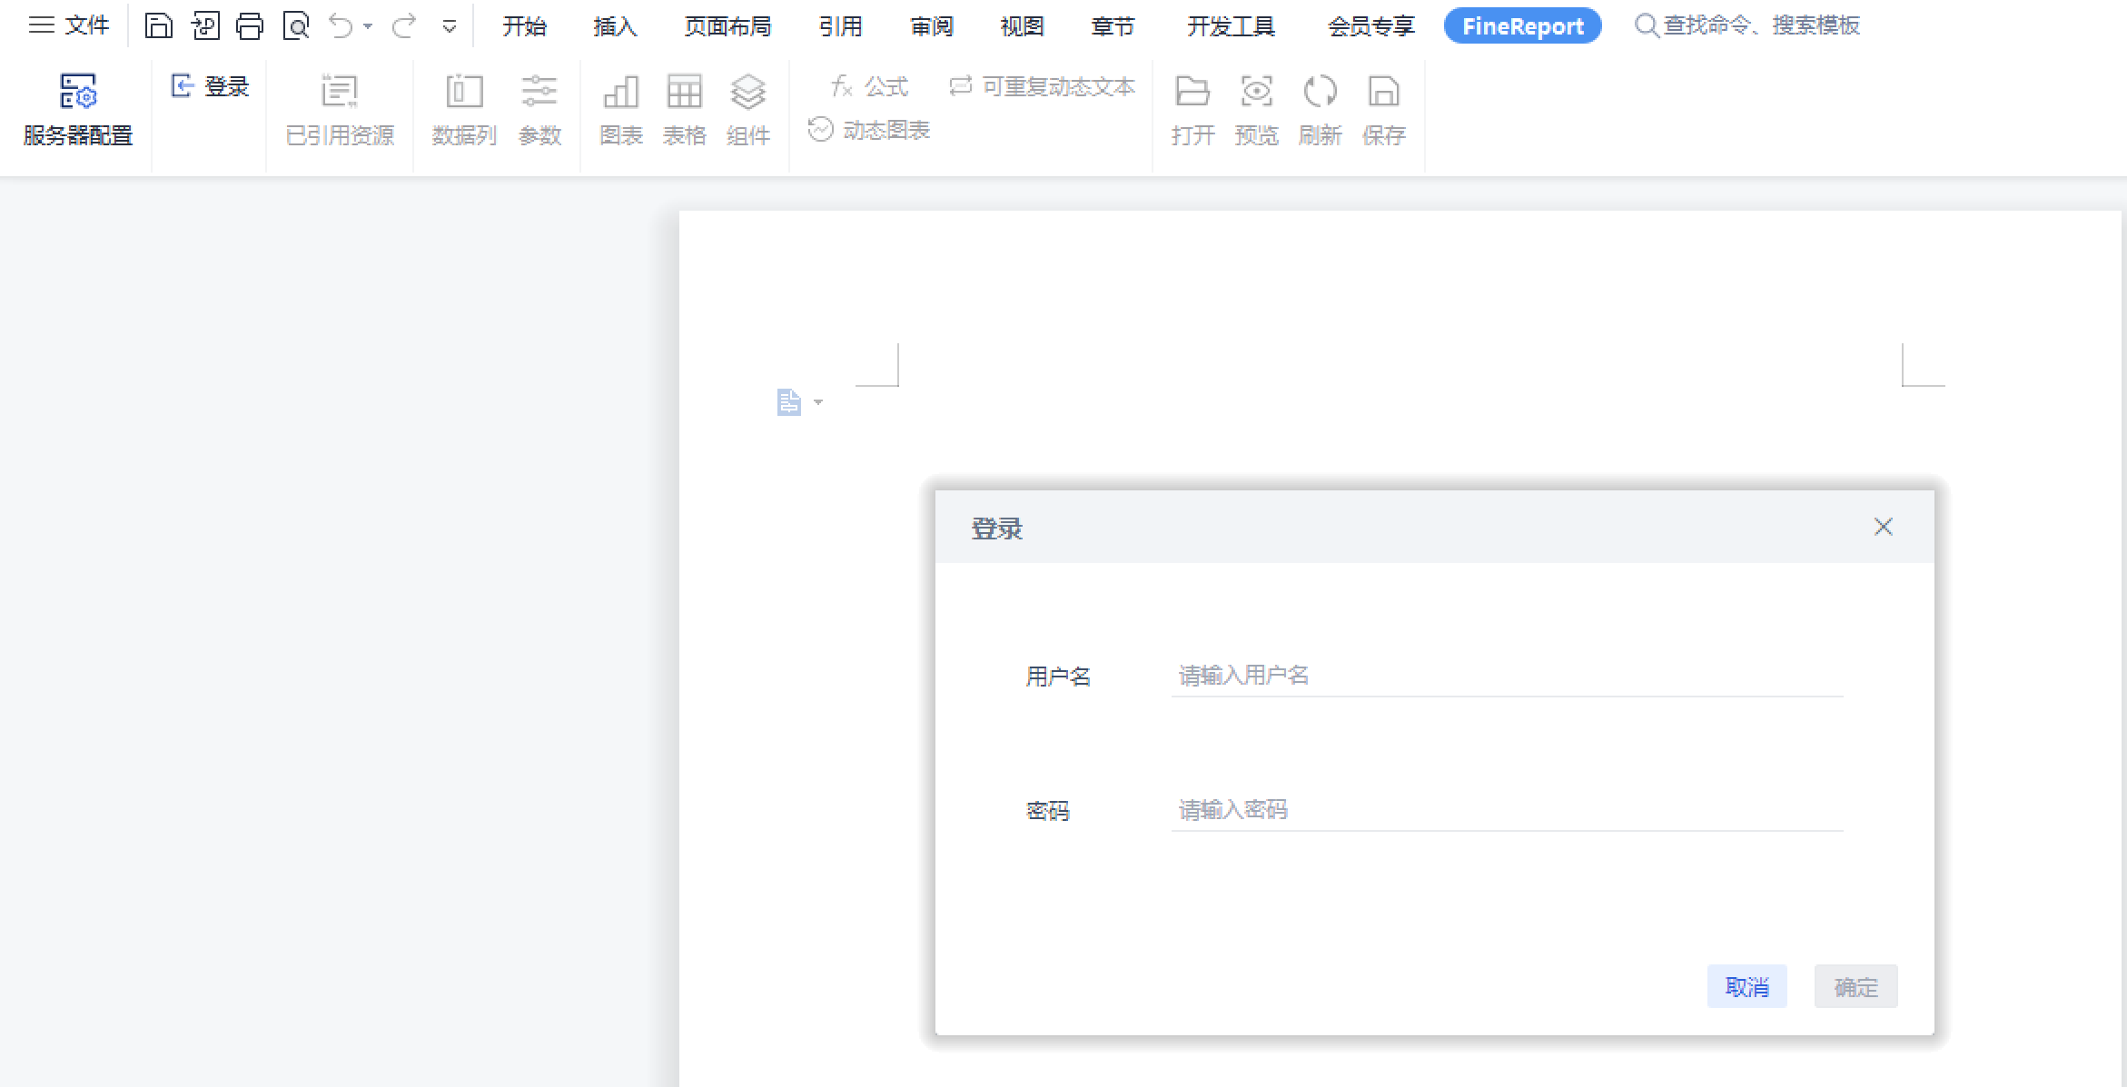The image size is (2127, 1087).
Task: Click the 表格 table icon
Action: point(684,92)
